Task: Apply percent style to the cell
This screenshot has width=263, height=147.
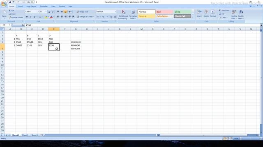Action: [x=104, y=17]
